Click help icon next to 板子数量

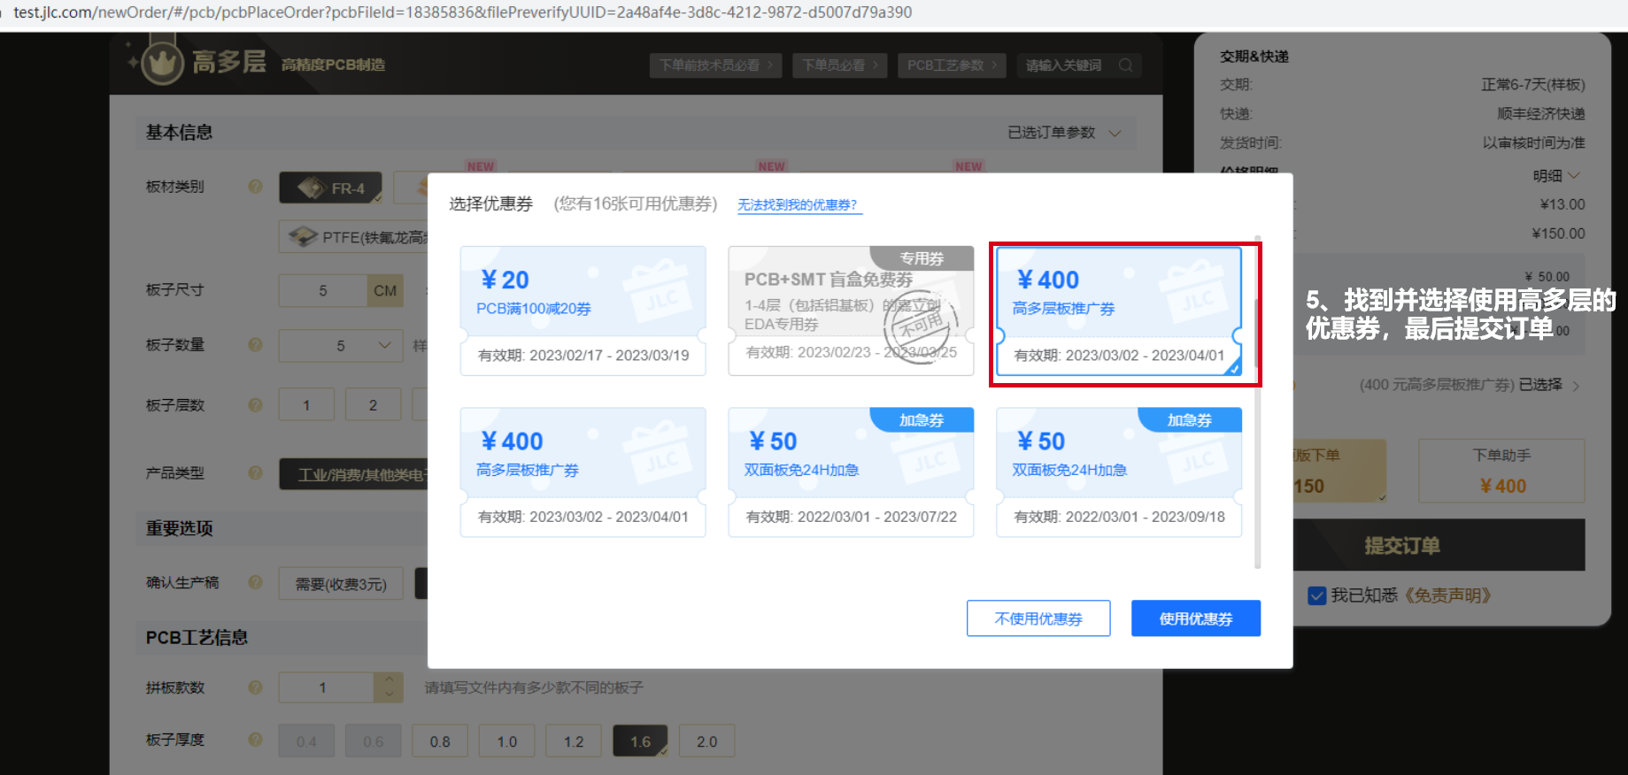coord(255,345)
